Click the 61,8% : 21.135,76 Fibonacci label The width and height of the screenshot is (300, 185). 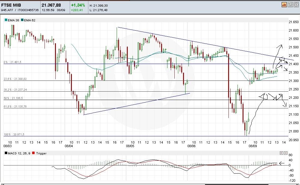[15, 106]
